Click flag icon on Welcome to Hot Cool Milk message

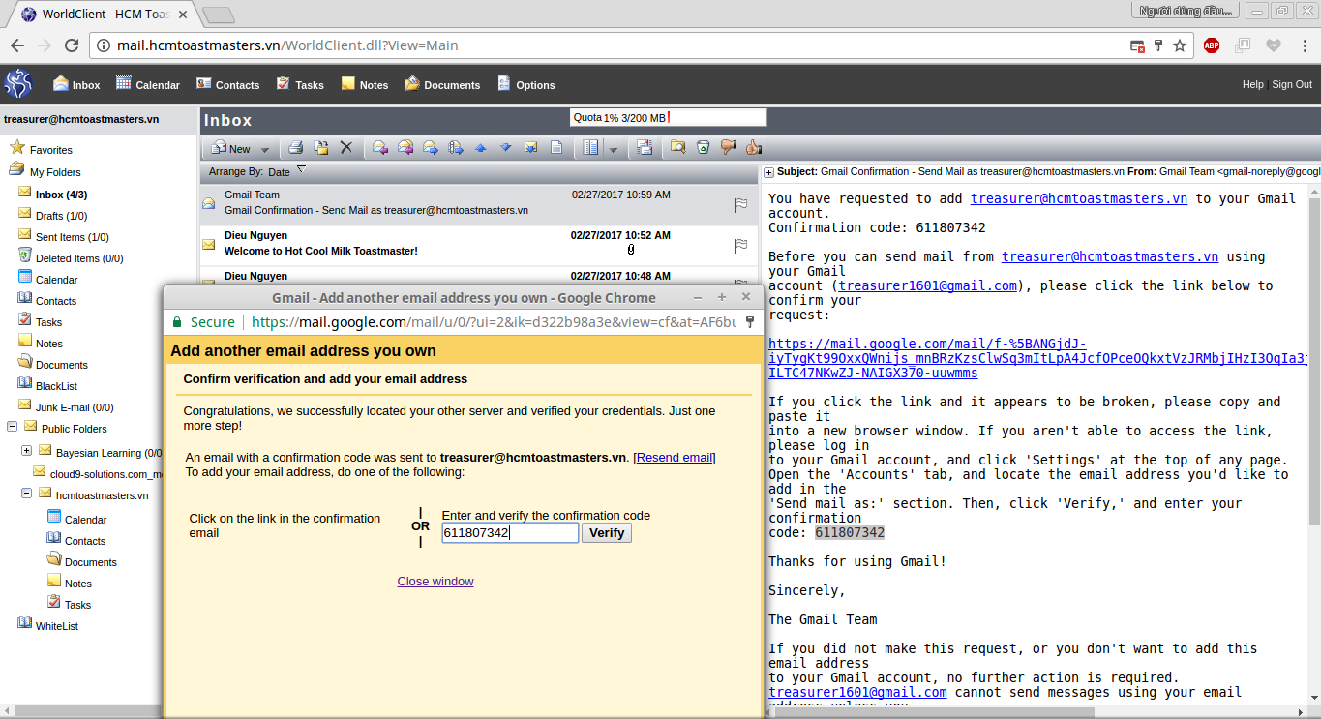click(740, 246)
